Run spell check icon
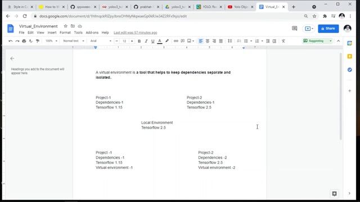The height and width of the screenshot is (202, 360). (31, 41)
